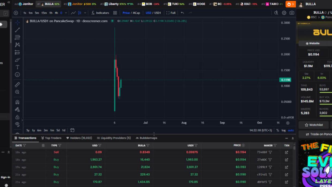Open the transaction link for maker c914d1
The width and height of the screenshot is (332, 187).
(286, 174)
